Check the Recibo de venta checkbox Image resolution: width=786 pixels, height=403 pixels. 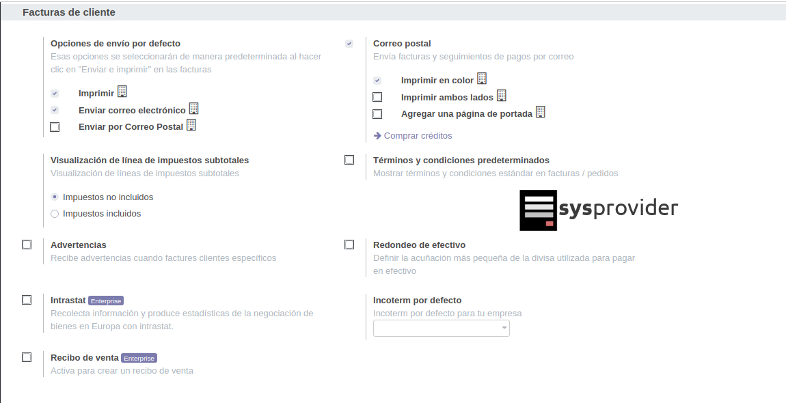click(27, 357)
